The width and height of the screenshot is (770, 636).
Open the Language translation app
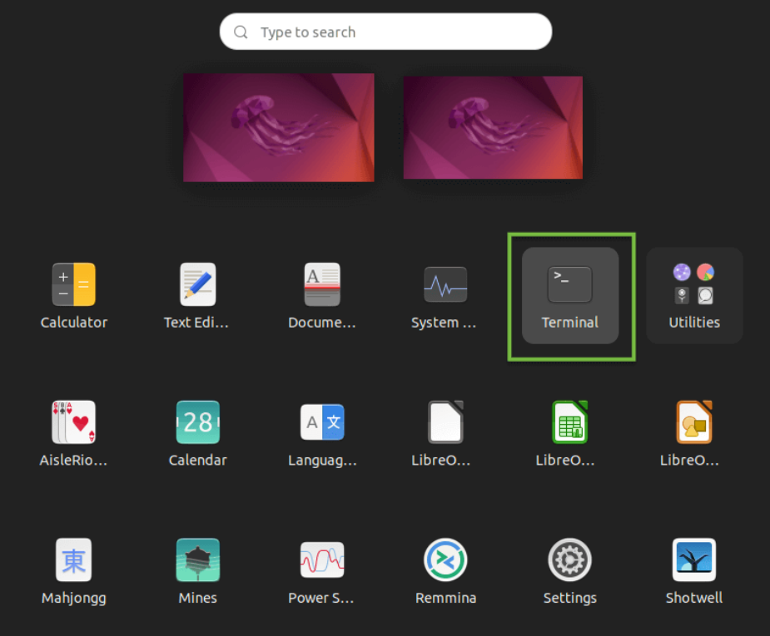321,432
